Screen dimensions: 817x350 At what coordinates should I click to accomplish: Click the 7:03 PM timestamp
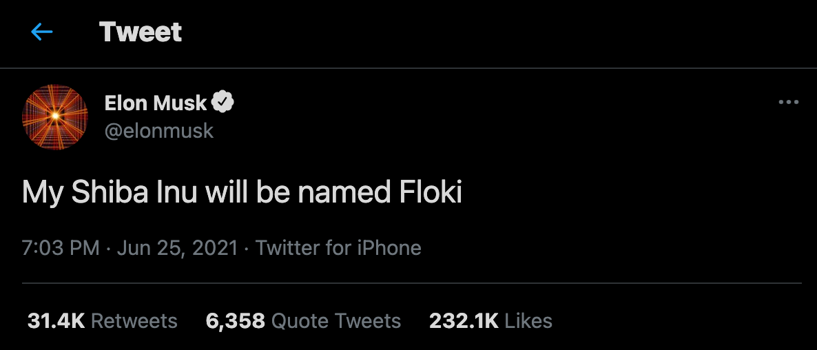[61, 248]
